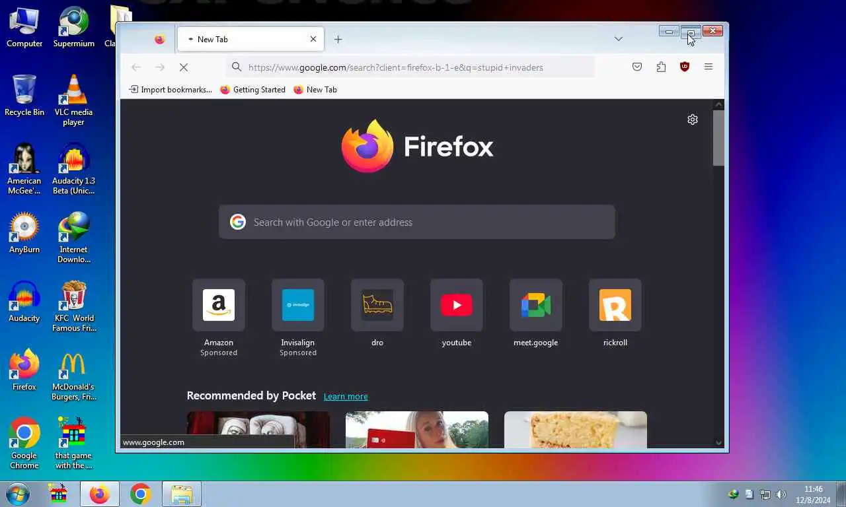Click scrollbar down arrow
Viewport: 846px width, 507px height.
[718, 442]
